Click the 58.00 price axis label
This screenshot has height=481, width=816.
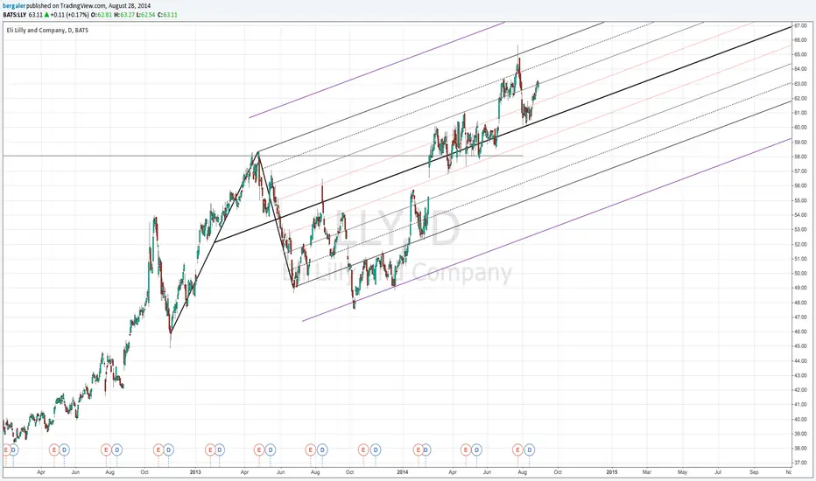(x=800, y=157)
